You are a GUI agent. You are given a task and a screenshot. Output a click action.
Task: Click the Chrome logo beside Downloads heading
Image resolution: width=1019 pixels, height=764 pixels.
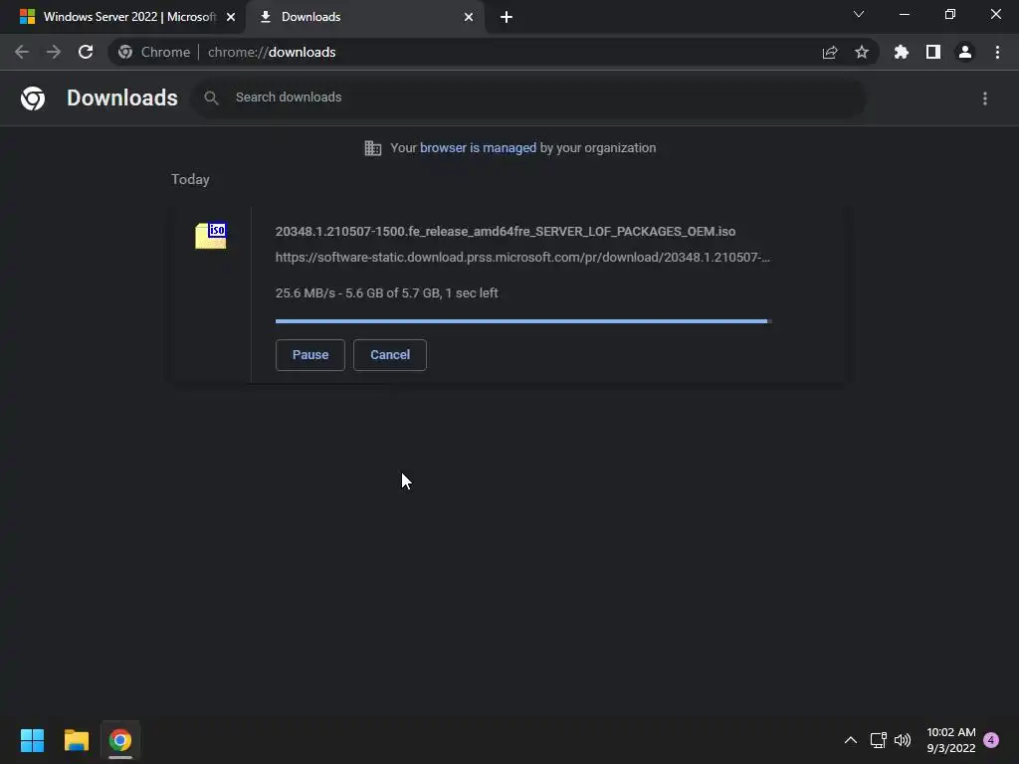(33, 98)
